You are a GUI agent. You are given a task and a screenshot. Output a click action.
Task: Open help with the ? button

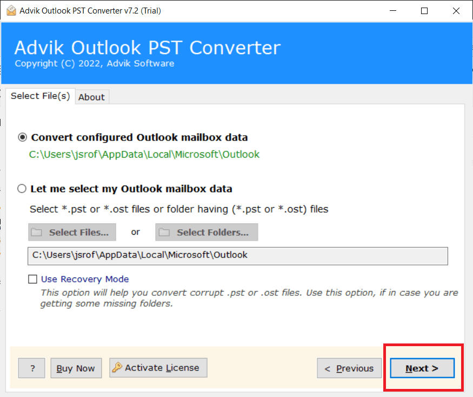point(32,368)
